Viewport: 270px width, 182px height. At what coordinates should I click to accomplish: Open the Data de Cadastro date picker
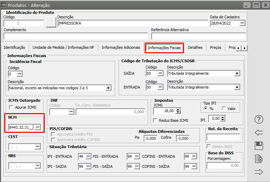click(242, 23)
